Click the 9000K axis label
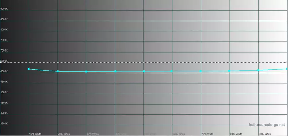This screenshot has width=288, height=136. click(x=5, y=9)
